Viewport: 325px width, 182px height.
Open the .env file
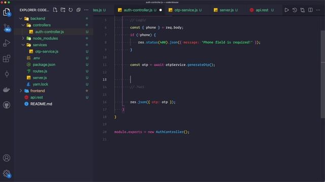(x=36, y=58)
